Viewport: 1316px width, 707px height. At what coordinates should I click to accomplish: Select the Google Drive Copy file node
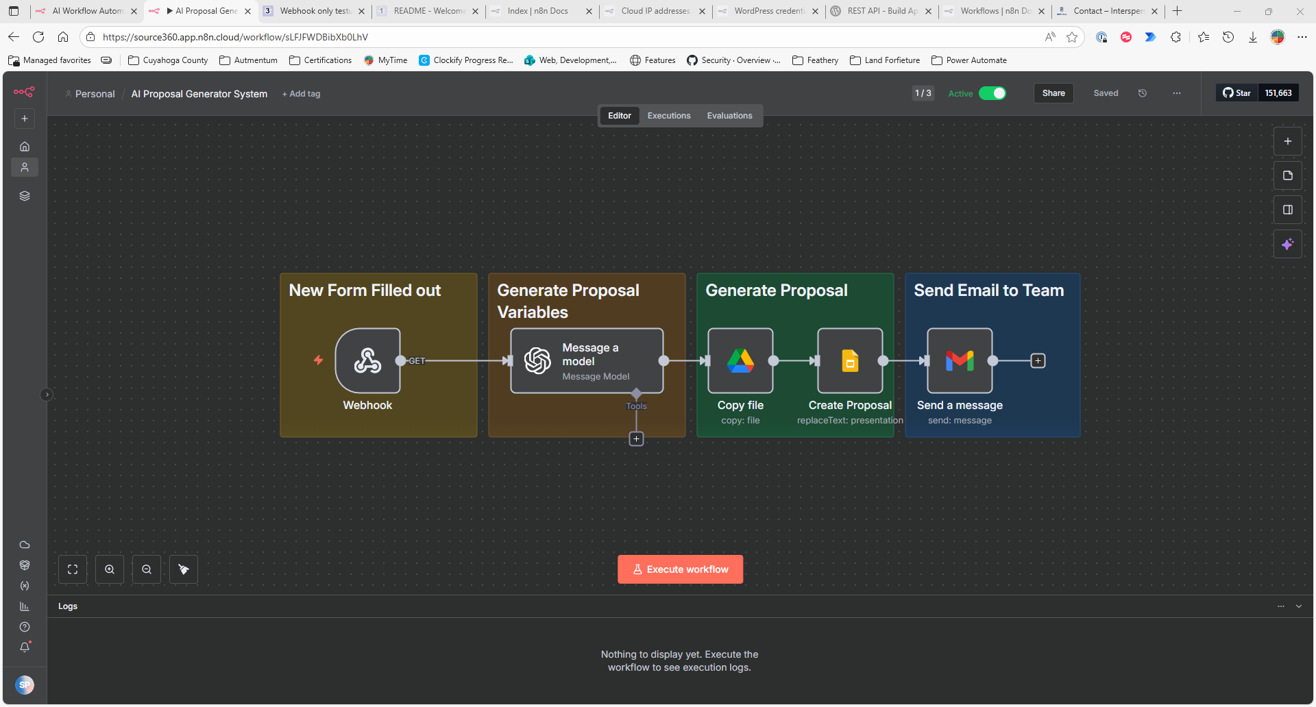pyautogui.click(x=740, y=360)
